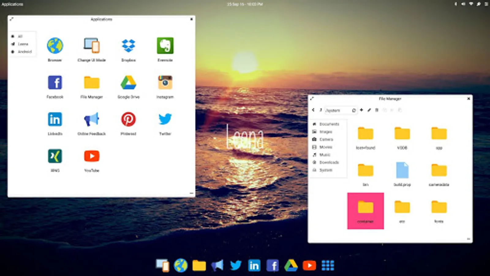Select the Leena category in Applications sidebar
490x276 pixels.
pyautogui.click(x=23, y=44)
